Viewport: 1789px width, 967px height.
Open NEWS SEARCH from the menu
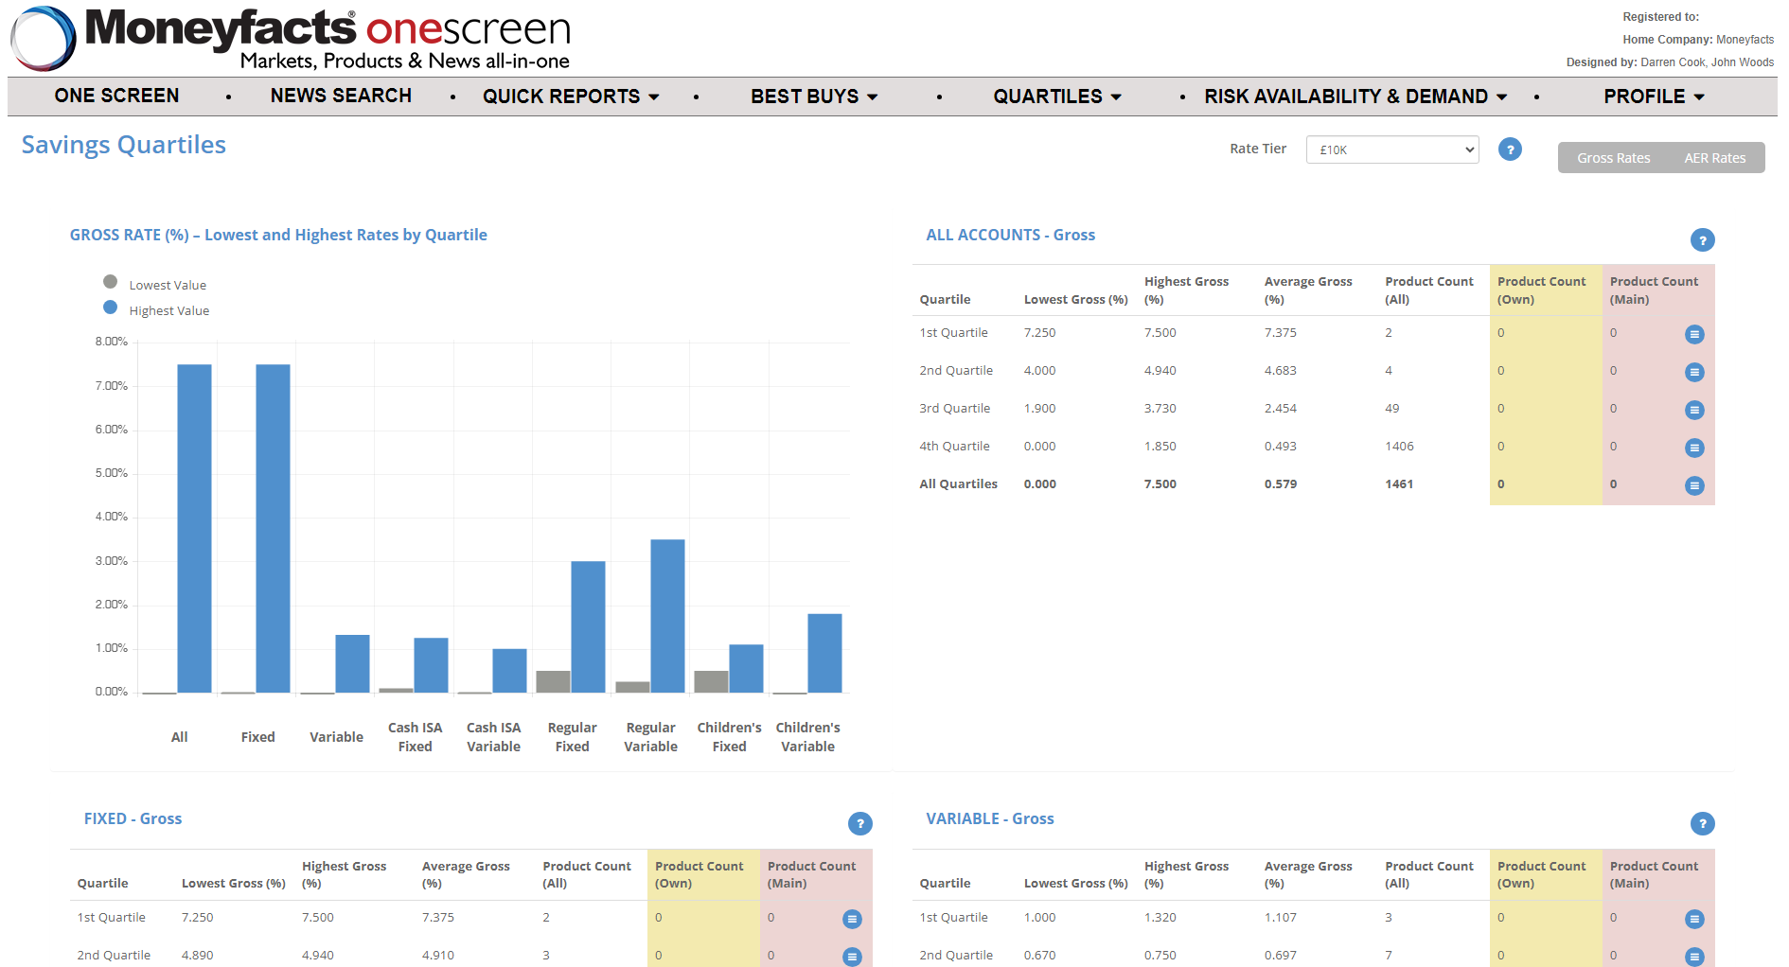(341, 96)
